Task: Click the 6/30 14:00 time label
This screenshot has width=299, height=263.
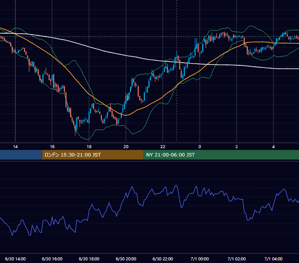Action: point(15,259)
